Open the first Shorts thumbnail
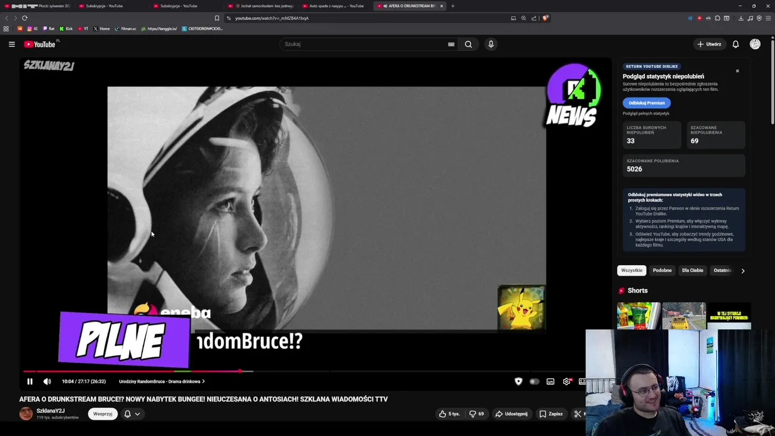This screenshot has width=775, height=436. 639,315
